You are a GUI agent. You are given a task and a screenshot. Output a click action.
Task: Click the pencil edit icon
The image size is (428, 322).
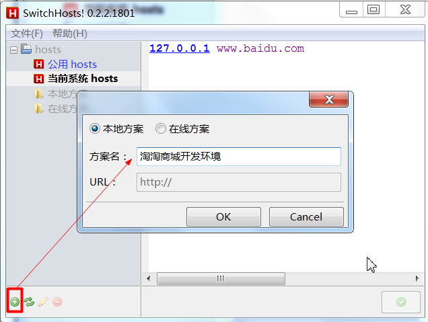(x=43, y=302)
